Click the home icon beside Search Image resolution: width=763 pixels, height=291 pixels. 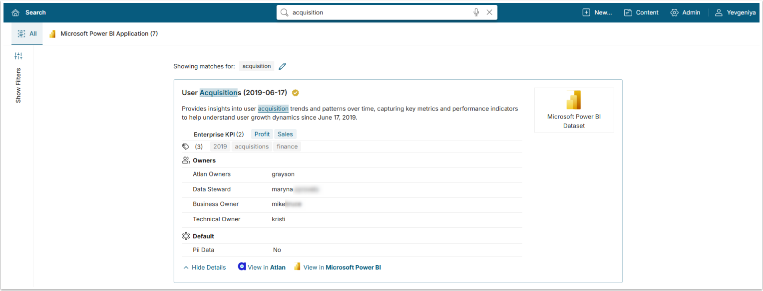point(16,12)
